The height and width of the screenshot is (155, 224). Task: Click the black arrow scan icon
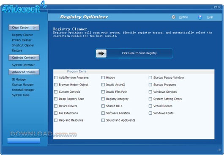tap(101, 53)
